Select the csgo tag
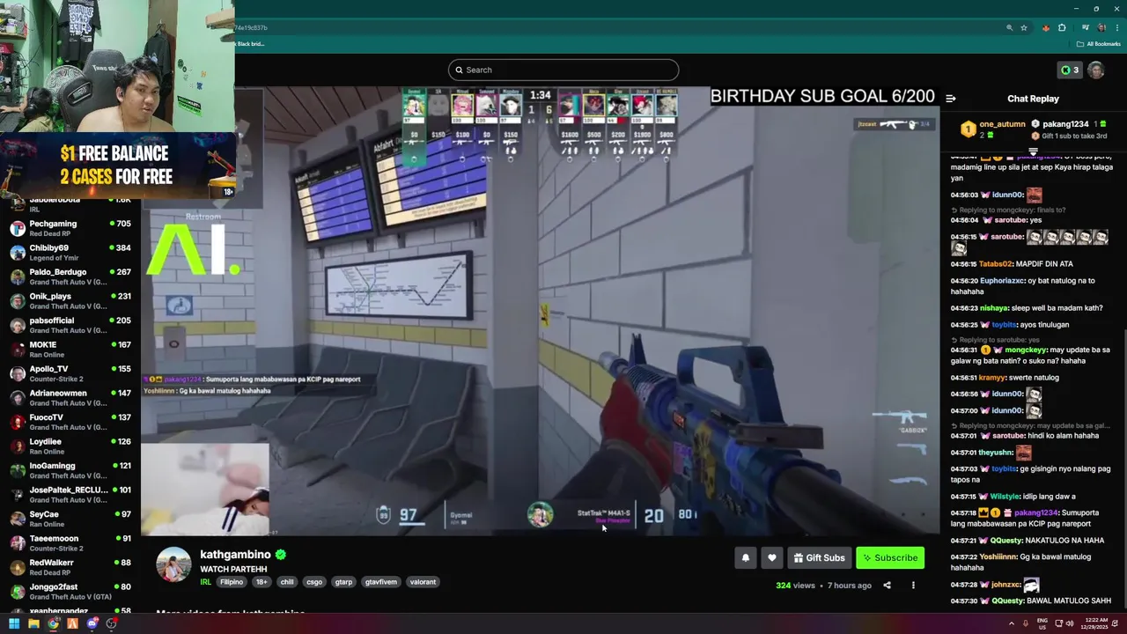The height and width of the screenshot is (634, 1127). pos(314,582)
